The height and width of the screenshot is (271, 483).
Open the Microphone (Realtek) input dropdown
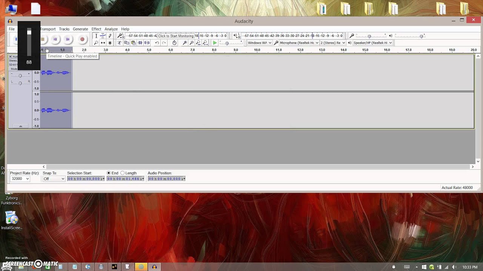click(299, 43)
